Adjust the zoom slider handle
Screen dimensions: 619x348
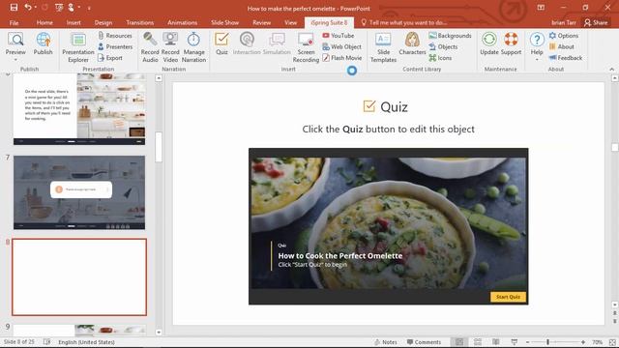click(548, 342)
